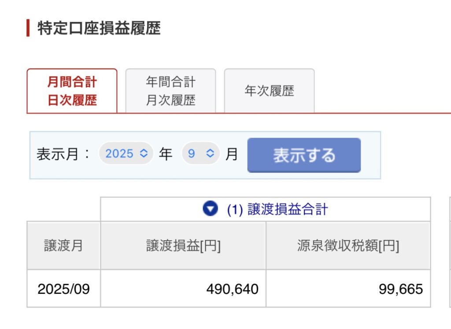Click the 490,640 profit value
The width and height of the screenshot is (451, 329).
coord(232,289)
